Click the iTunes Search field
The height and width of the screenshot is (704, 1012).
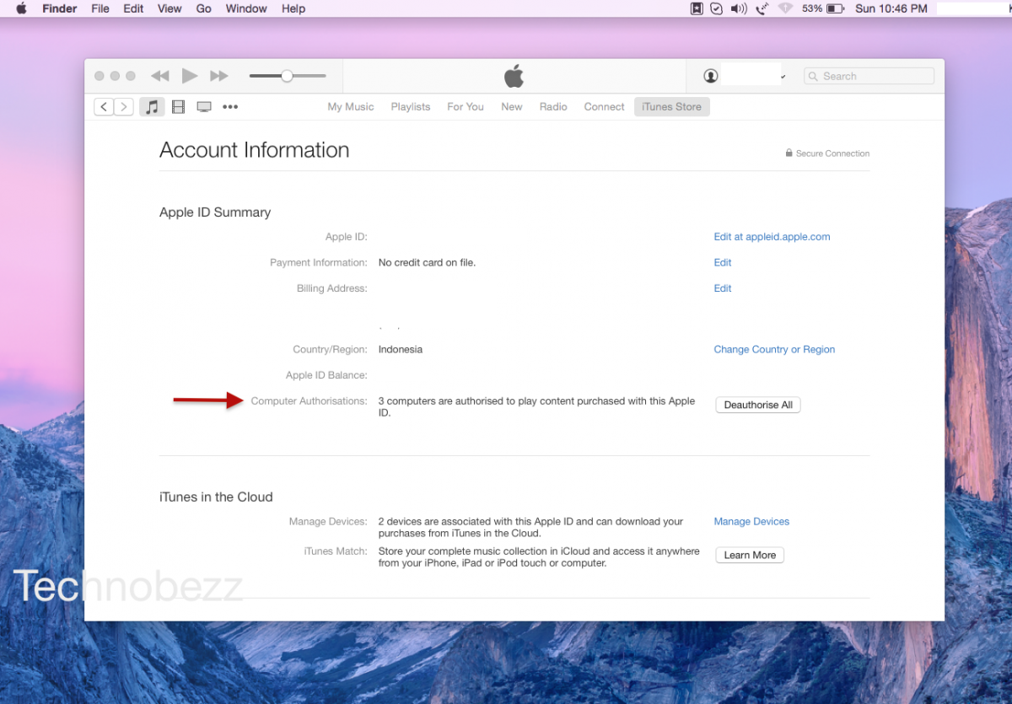[869, 76]
